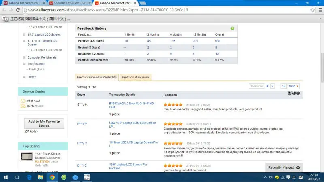This screenshot has width=324, height=182.
Task: Click Overall negative count 12
Action: click(x=217, y=54)
